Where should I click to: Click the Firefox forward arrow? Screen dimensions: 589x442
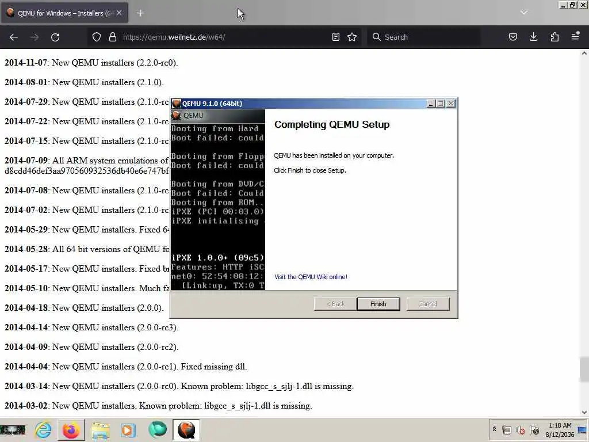(34, 37)
